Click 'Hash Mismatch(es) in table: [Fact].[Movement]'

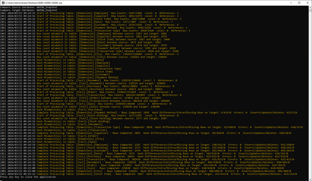51,124
